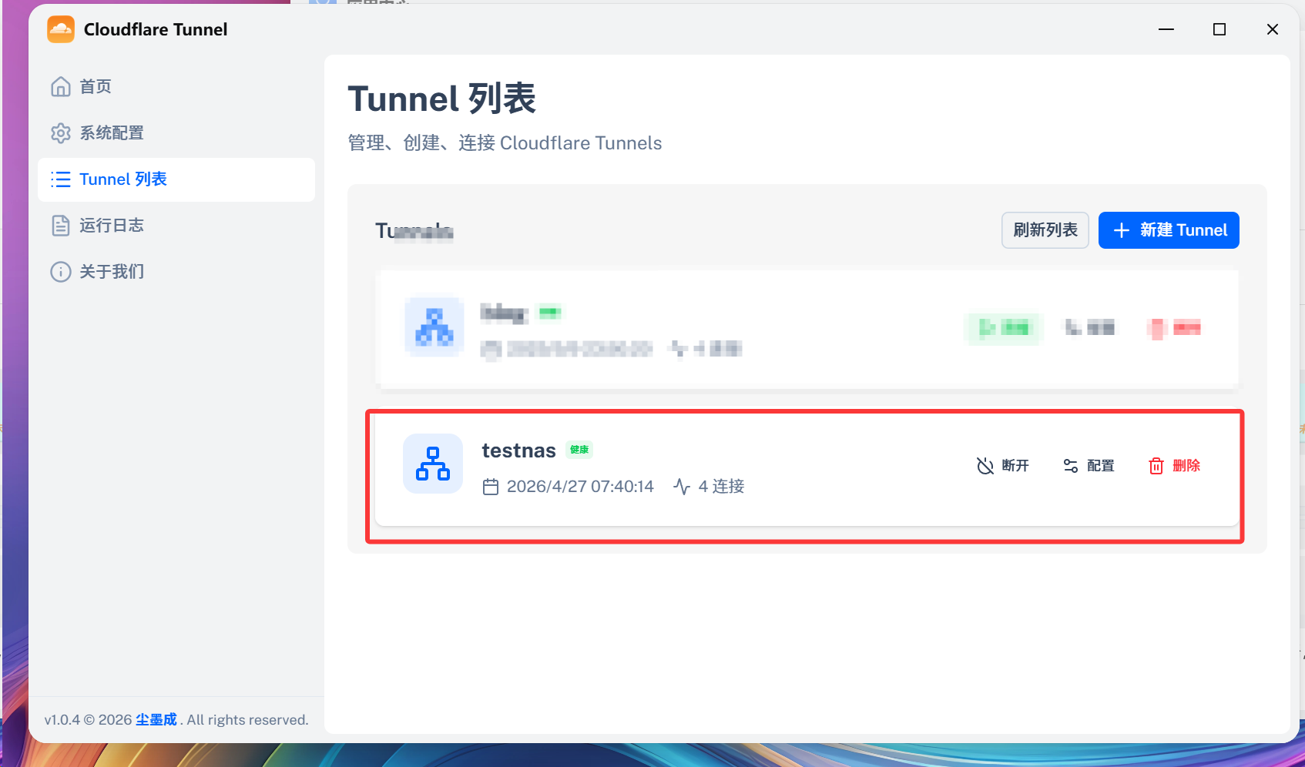This screenshot has height=767, width=1305.
Task: Click the calendar icon beside testnas date
Action: click(x=491, y=487)
